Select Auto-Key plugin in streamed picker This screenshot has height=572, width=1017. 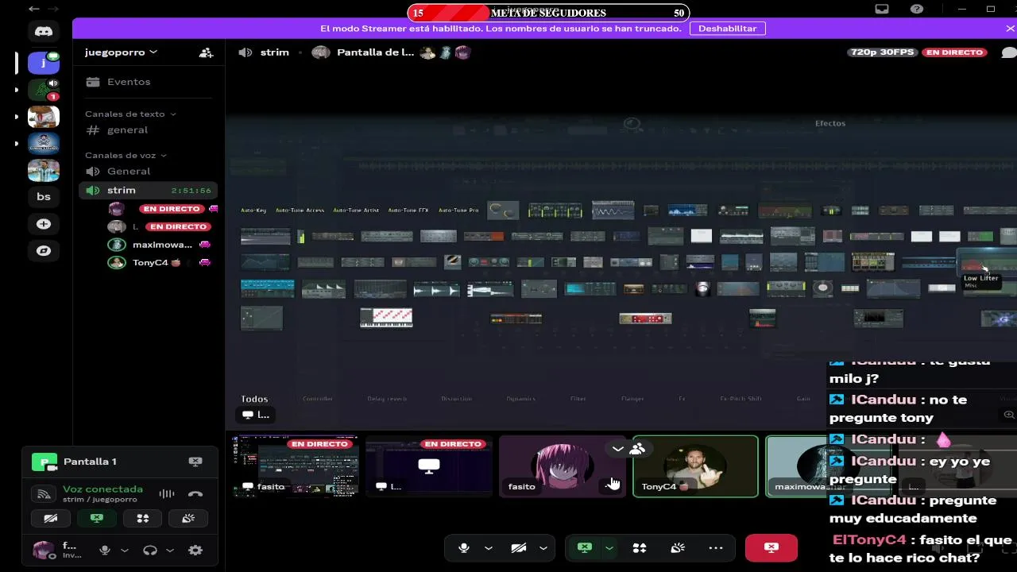point(253,211)
